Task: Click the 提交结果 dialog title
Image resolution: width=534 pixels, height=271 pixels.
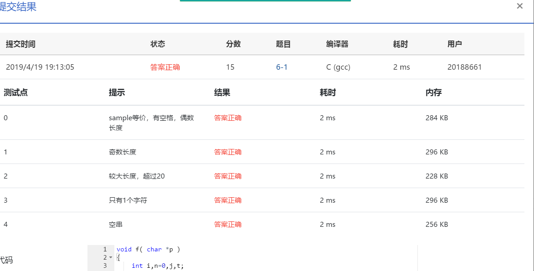Action: pos(18,6)
